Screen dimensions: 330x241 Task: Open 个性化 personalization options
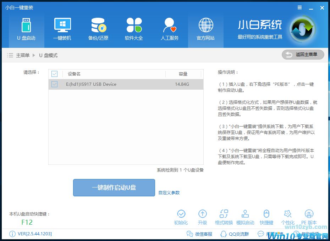(287, 216)
